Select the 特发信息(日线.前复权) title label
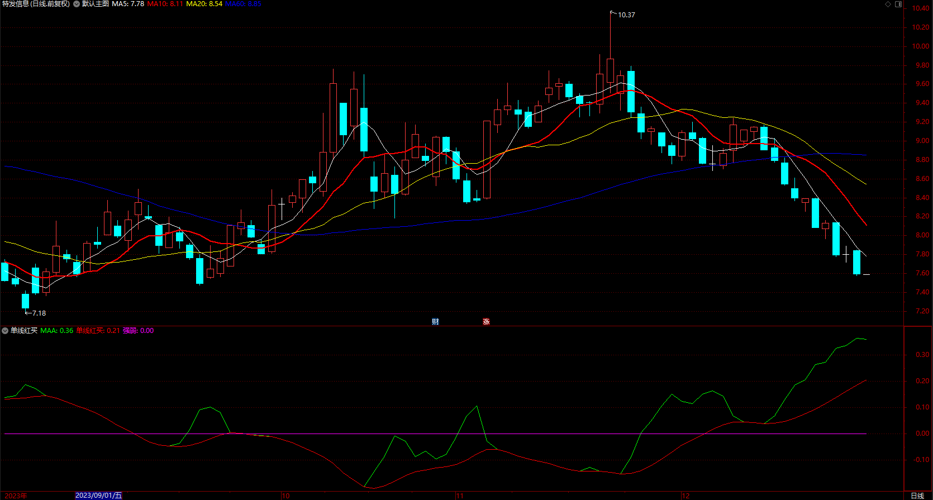Viewport: 933px width, 500px height. 35,4
